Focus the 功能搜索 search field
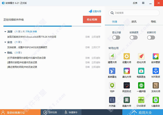163x115 pixels. click(134, 13)
